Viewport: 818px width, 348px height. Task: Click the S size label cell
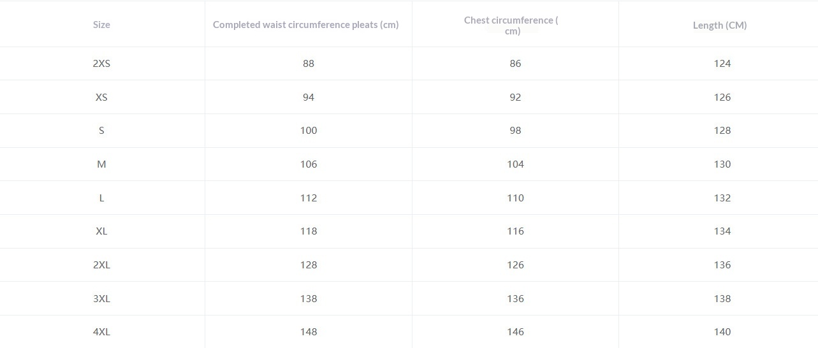coord(101,131)
